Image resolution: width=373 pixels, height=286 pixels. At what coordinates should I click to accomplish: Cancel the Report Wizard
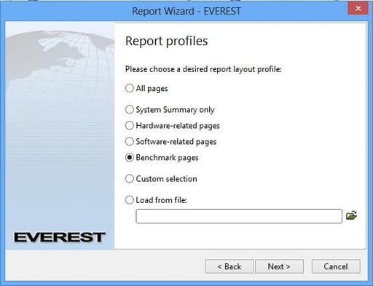tap(336, 266)
